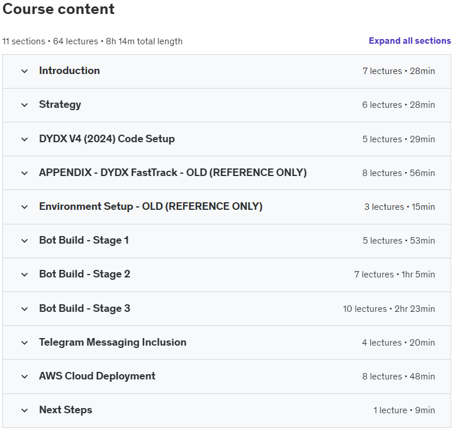The width and height of the screenshot is (453, 429).
Task: Expand the Strategy section chevron
Action: pos(24,105)
